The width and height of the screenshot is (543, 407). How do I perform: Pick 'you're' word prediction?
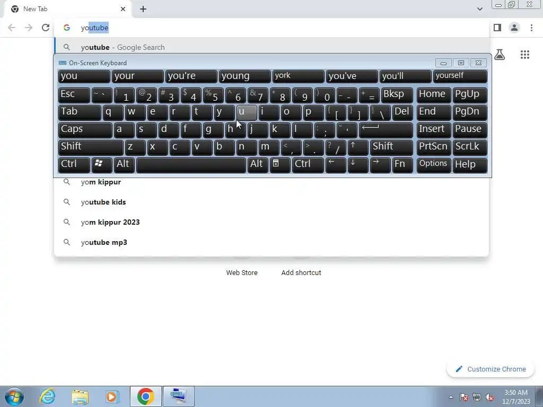point(191,76)
